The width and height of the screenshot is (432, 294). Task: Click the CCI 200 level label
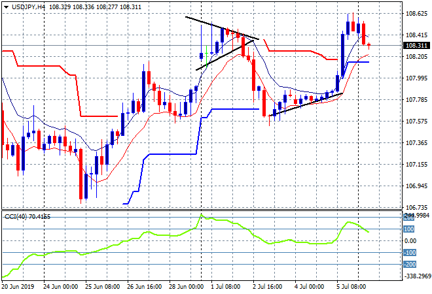click(x=409, y=218)
